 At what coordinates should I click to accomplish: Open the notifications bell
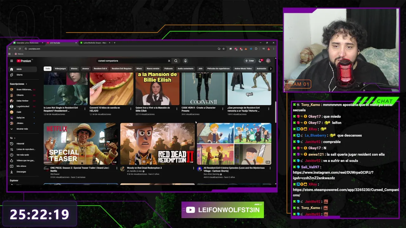[x=260, y=61]
